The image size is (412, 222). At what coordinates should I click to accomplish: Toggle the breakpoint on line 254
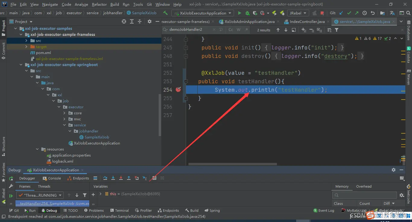click(178, 89)
